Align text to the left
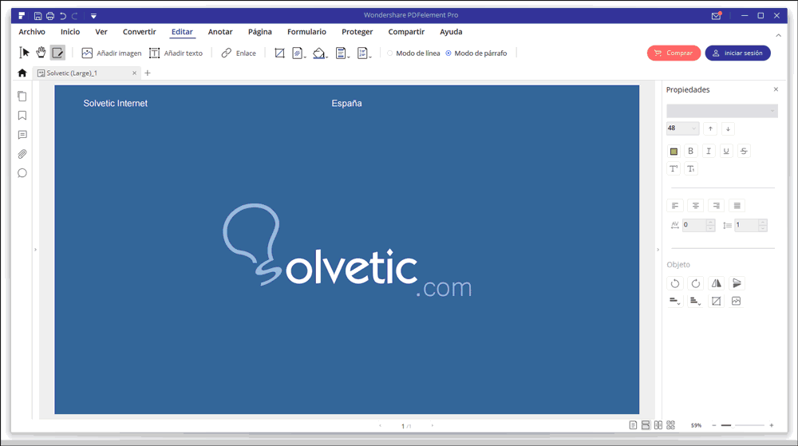 [675, 206]
